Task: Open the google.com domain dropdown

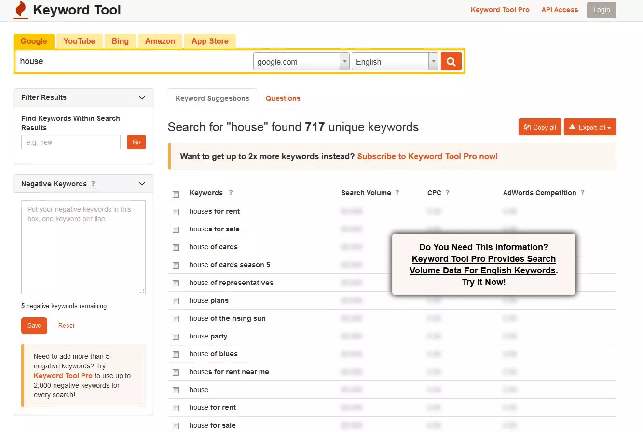Action: 301,62
